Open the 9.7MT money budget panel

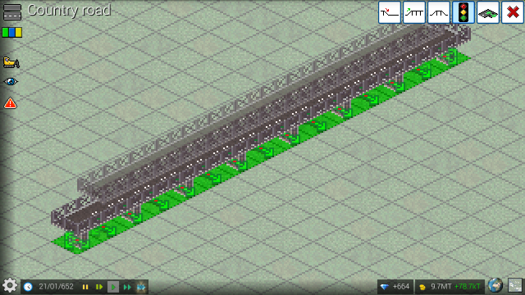coord(450,287)
